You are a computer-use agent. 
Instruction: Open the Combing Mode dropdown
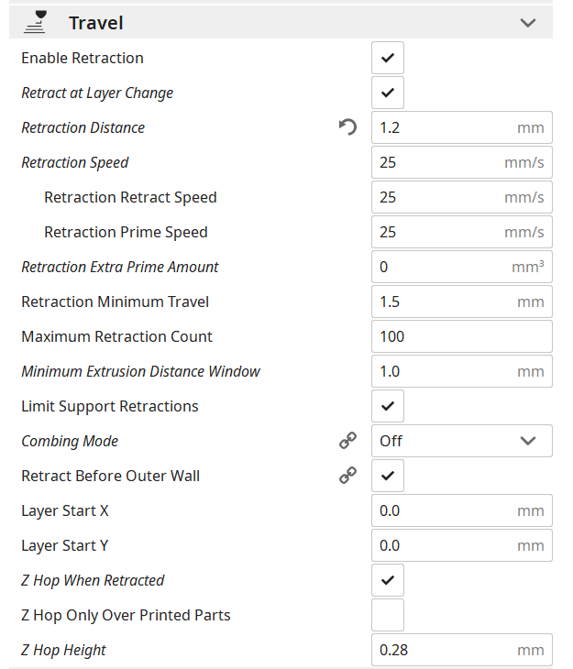pyautogui.click(x=461, y=441)
